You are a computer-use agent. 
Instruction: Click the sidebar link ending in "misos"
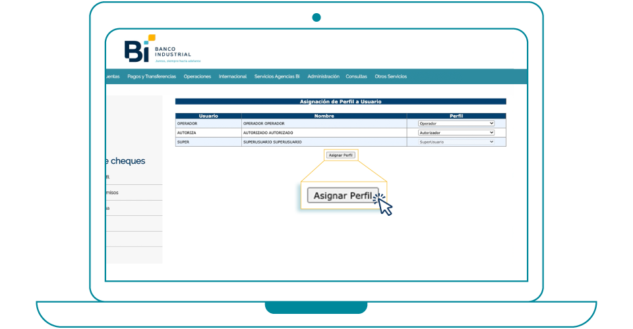click(112, 193)
